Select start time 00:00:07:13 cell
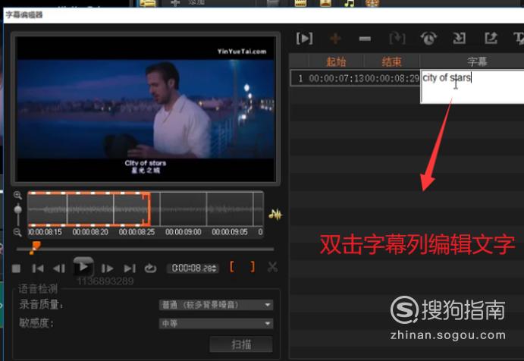 (x=336, y=79)
